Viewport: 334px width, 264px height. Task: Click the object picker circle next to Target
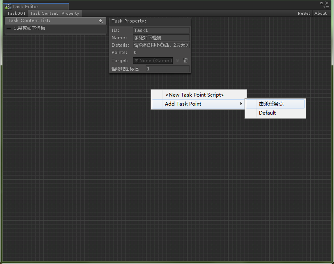pos(177,60)
